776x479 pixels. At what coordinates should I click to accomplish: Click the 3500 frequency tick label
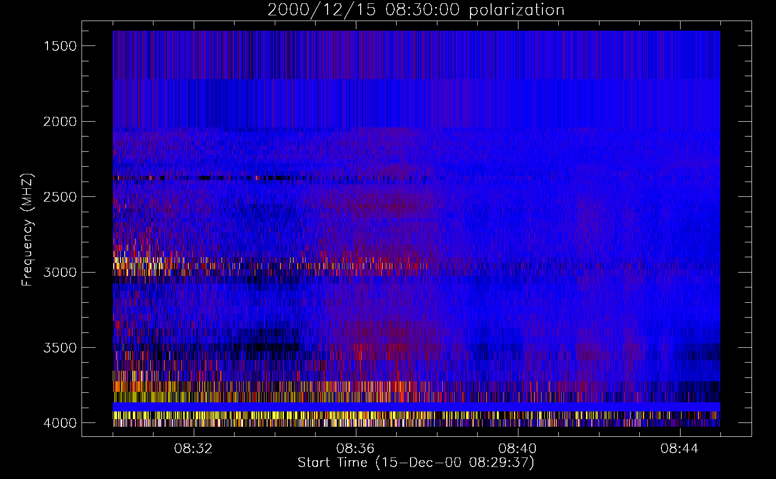point(60,348)
